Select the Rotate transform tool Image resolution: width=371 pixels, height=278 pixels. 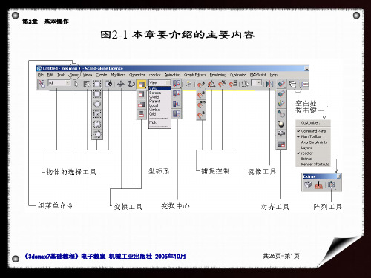pos(131,85)
